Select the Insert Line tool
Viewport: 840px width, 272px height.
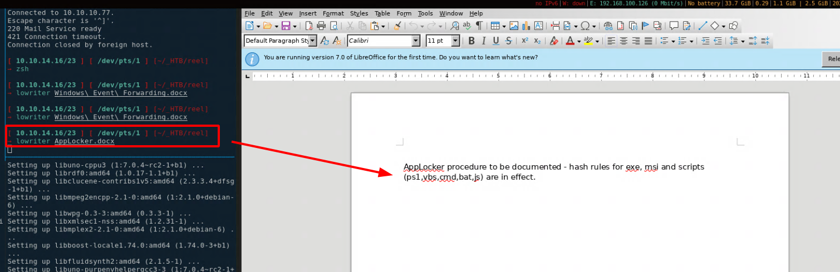[x=703, y=26]
